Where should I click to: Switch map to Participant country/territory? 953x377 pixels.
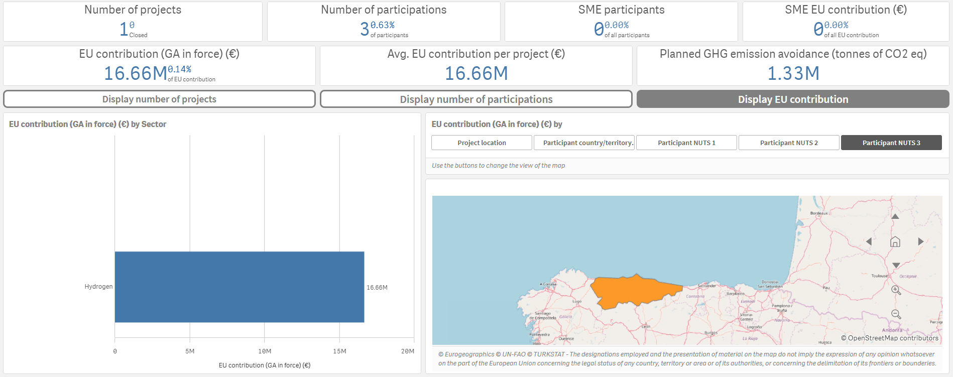(584, 143)
